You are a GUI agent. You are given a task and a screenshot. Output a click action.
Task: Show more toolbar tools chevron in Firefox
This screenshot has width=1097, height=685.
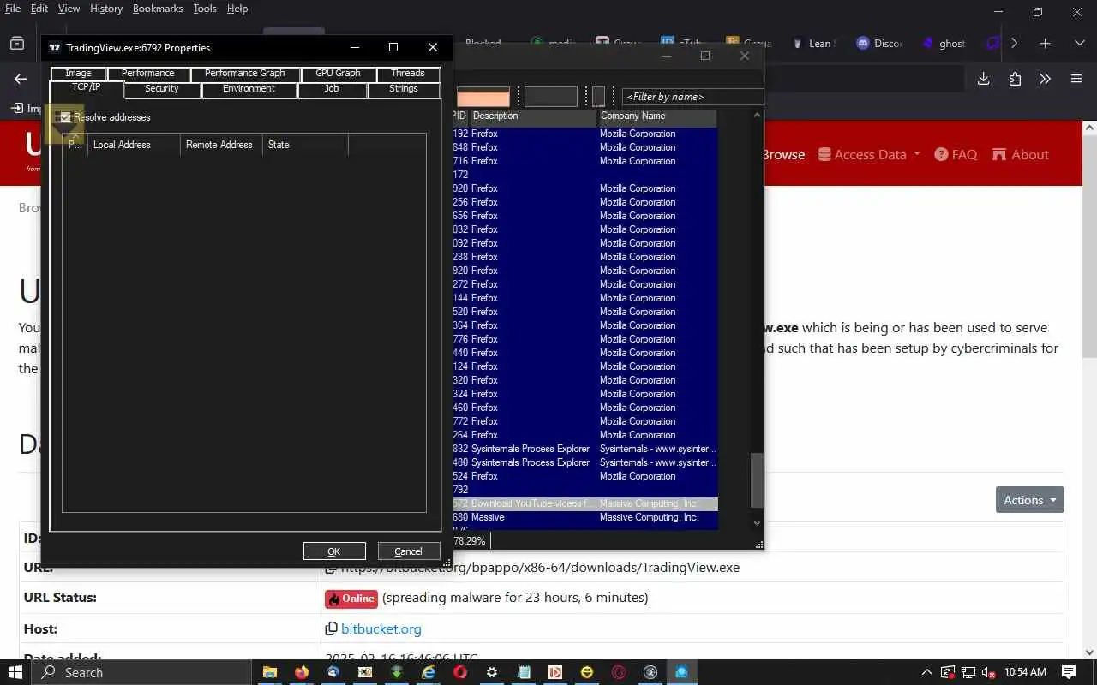pyautogui.click(x=1046, y=79)
